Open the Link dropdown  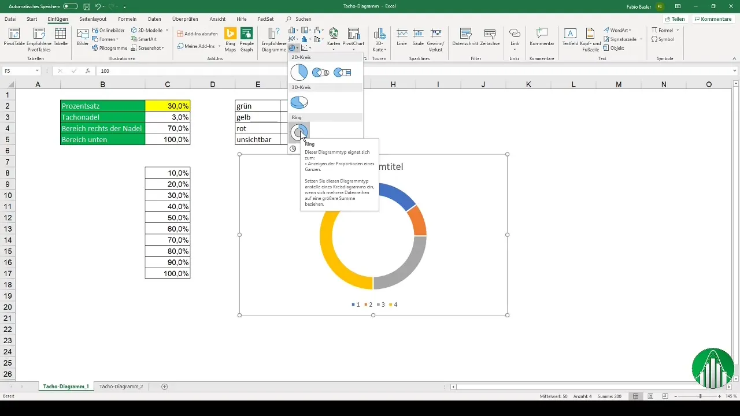pos(515,50)
